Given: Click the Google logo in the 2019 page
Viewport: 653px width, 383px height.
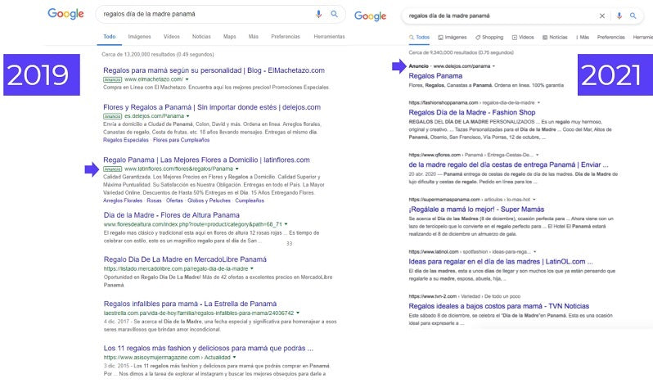Looking at the screenshot, I should [x=65, y=14].
